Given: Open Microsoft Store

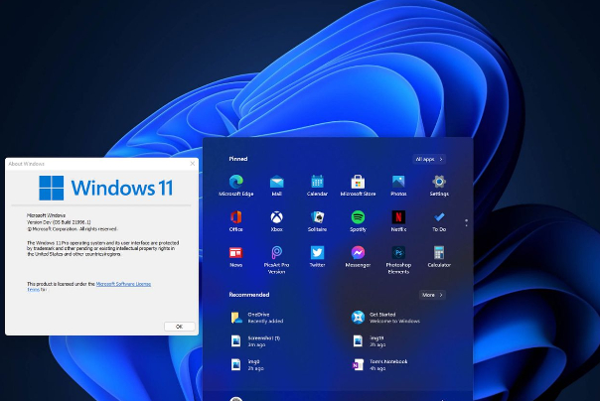Looking at the screenshot, I should 358,186.
